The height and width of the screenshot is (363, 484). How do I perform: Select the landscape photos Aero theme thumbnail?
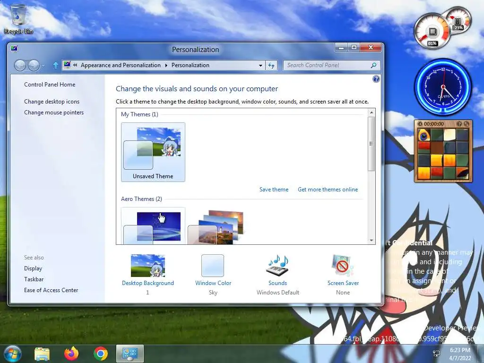(x=216, y=227)
